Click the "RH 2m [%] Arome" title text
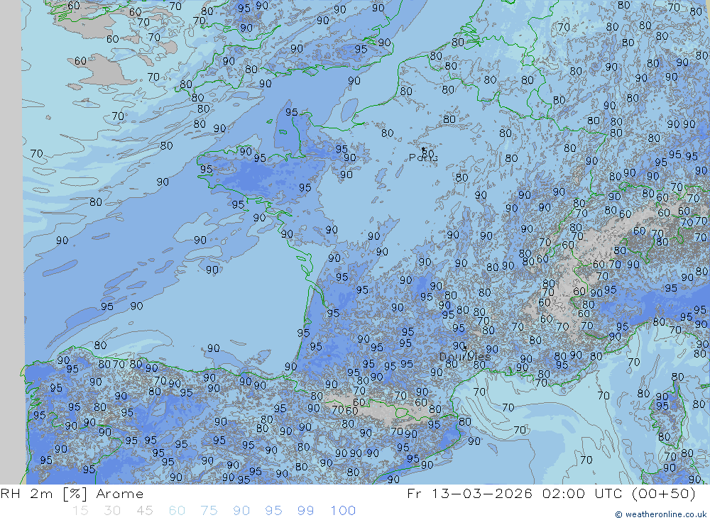710x520 pixels. (x=72, y=493)
